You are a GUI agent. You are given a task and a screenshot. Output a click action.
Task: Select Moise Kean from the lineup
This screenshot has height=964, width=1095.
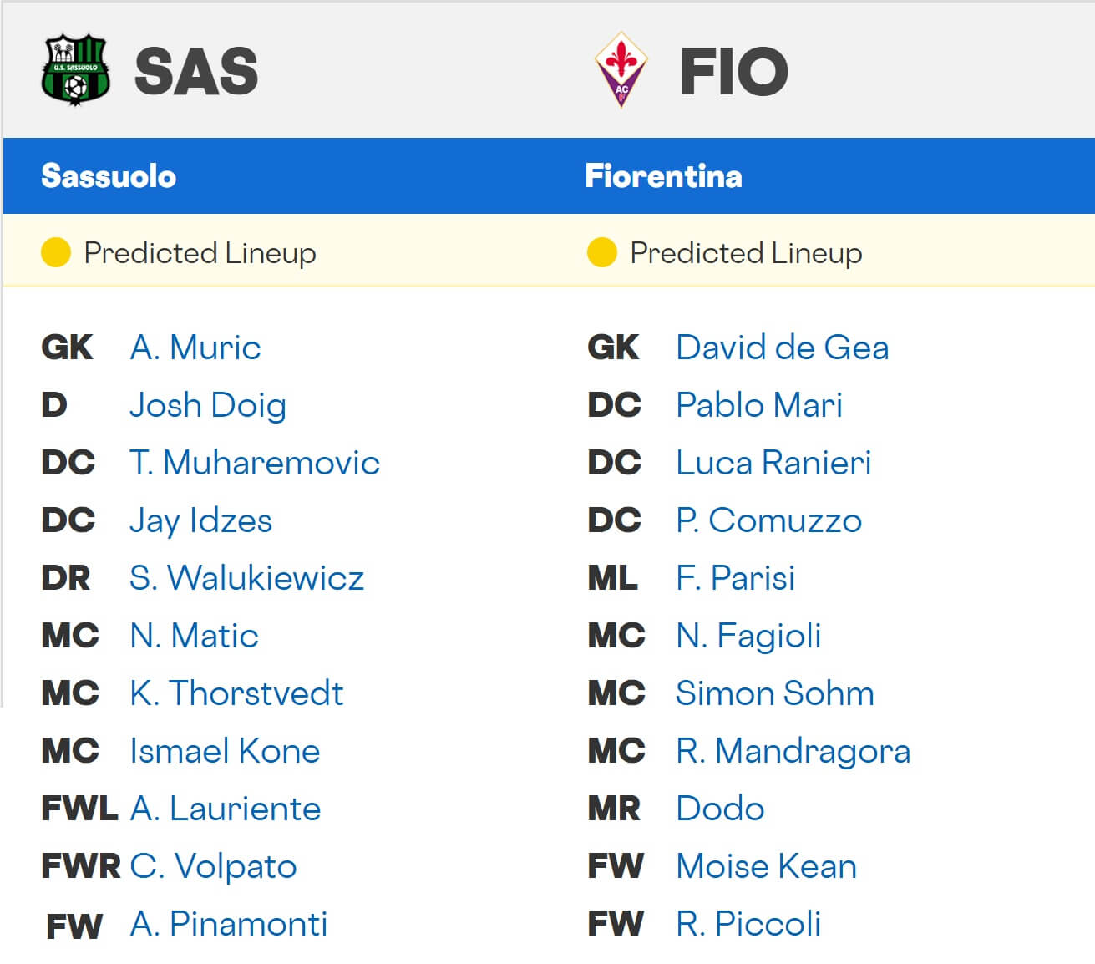click(765, 866)
